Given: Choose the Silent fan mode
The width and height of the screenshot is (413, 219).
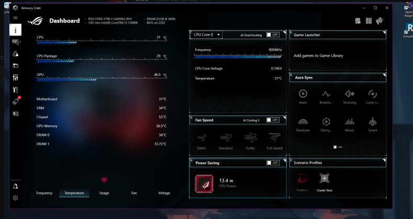Looking at the screenshot, I should point(202,142).
